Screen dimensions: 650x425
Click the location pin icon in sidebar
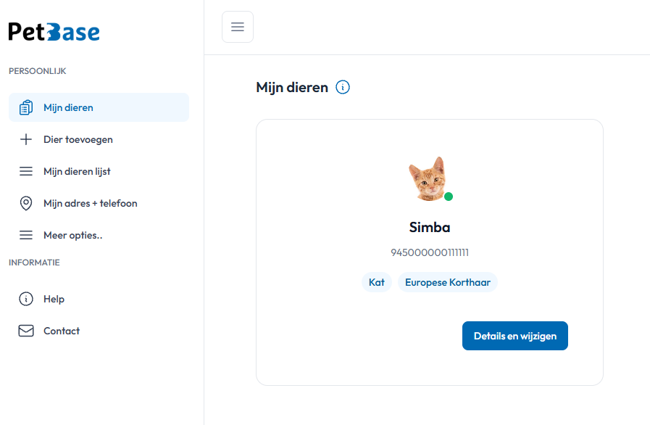26,203
